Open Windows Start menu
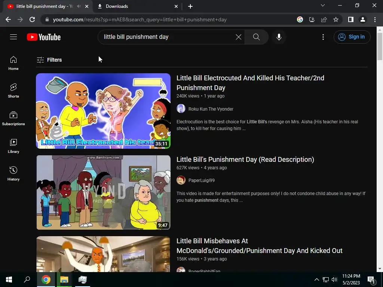Viewport: 383px width, 287px height. click(x=9, y=280)
